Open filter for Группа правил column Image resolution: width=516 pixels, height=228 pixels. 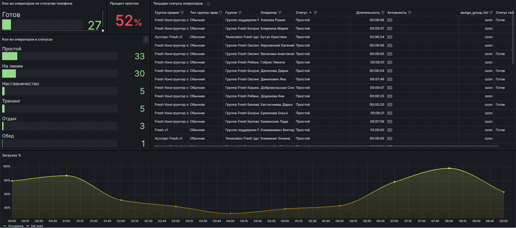[182, 13]
